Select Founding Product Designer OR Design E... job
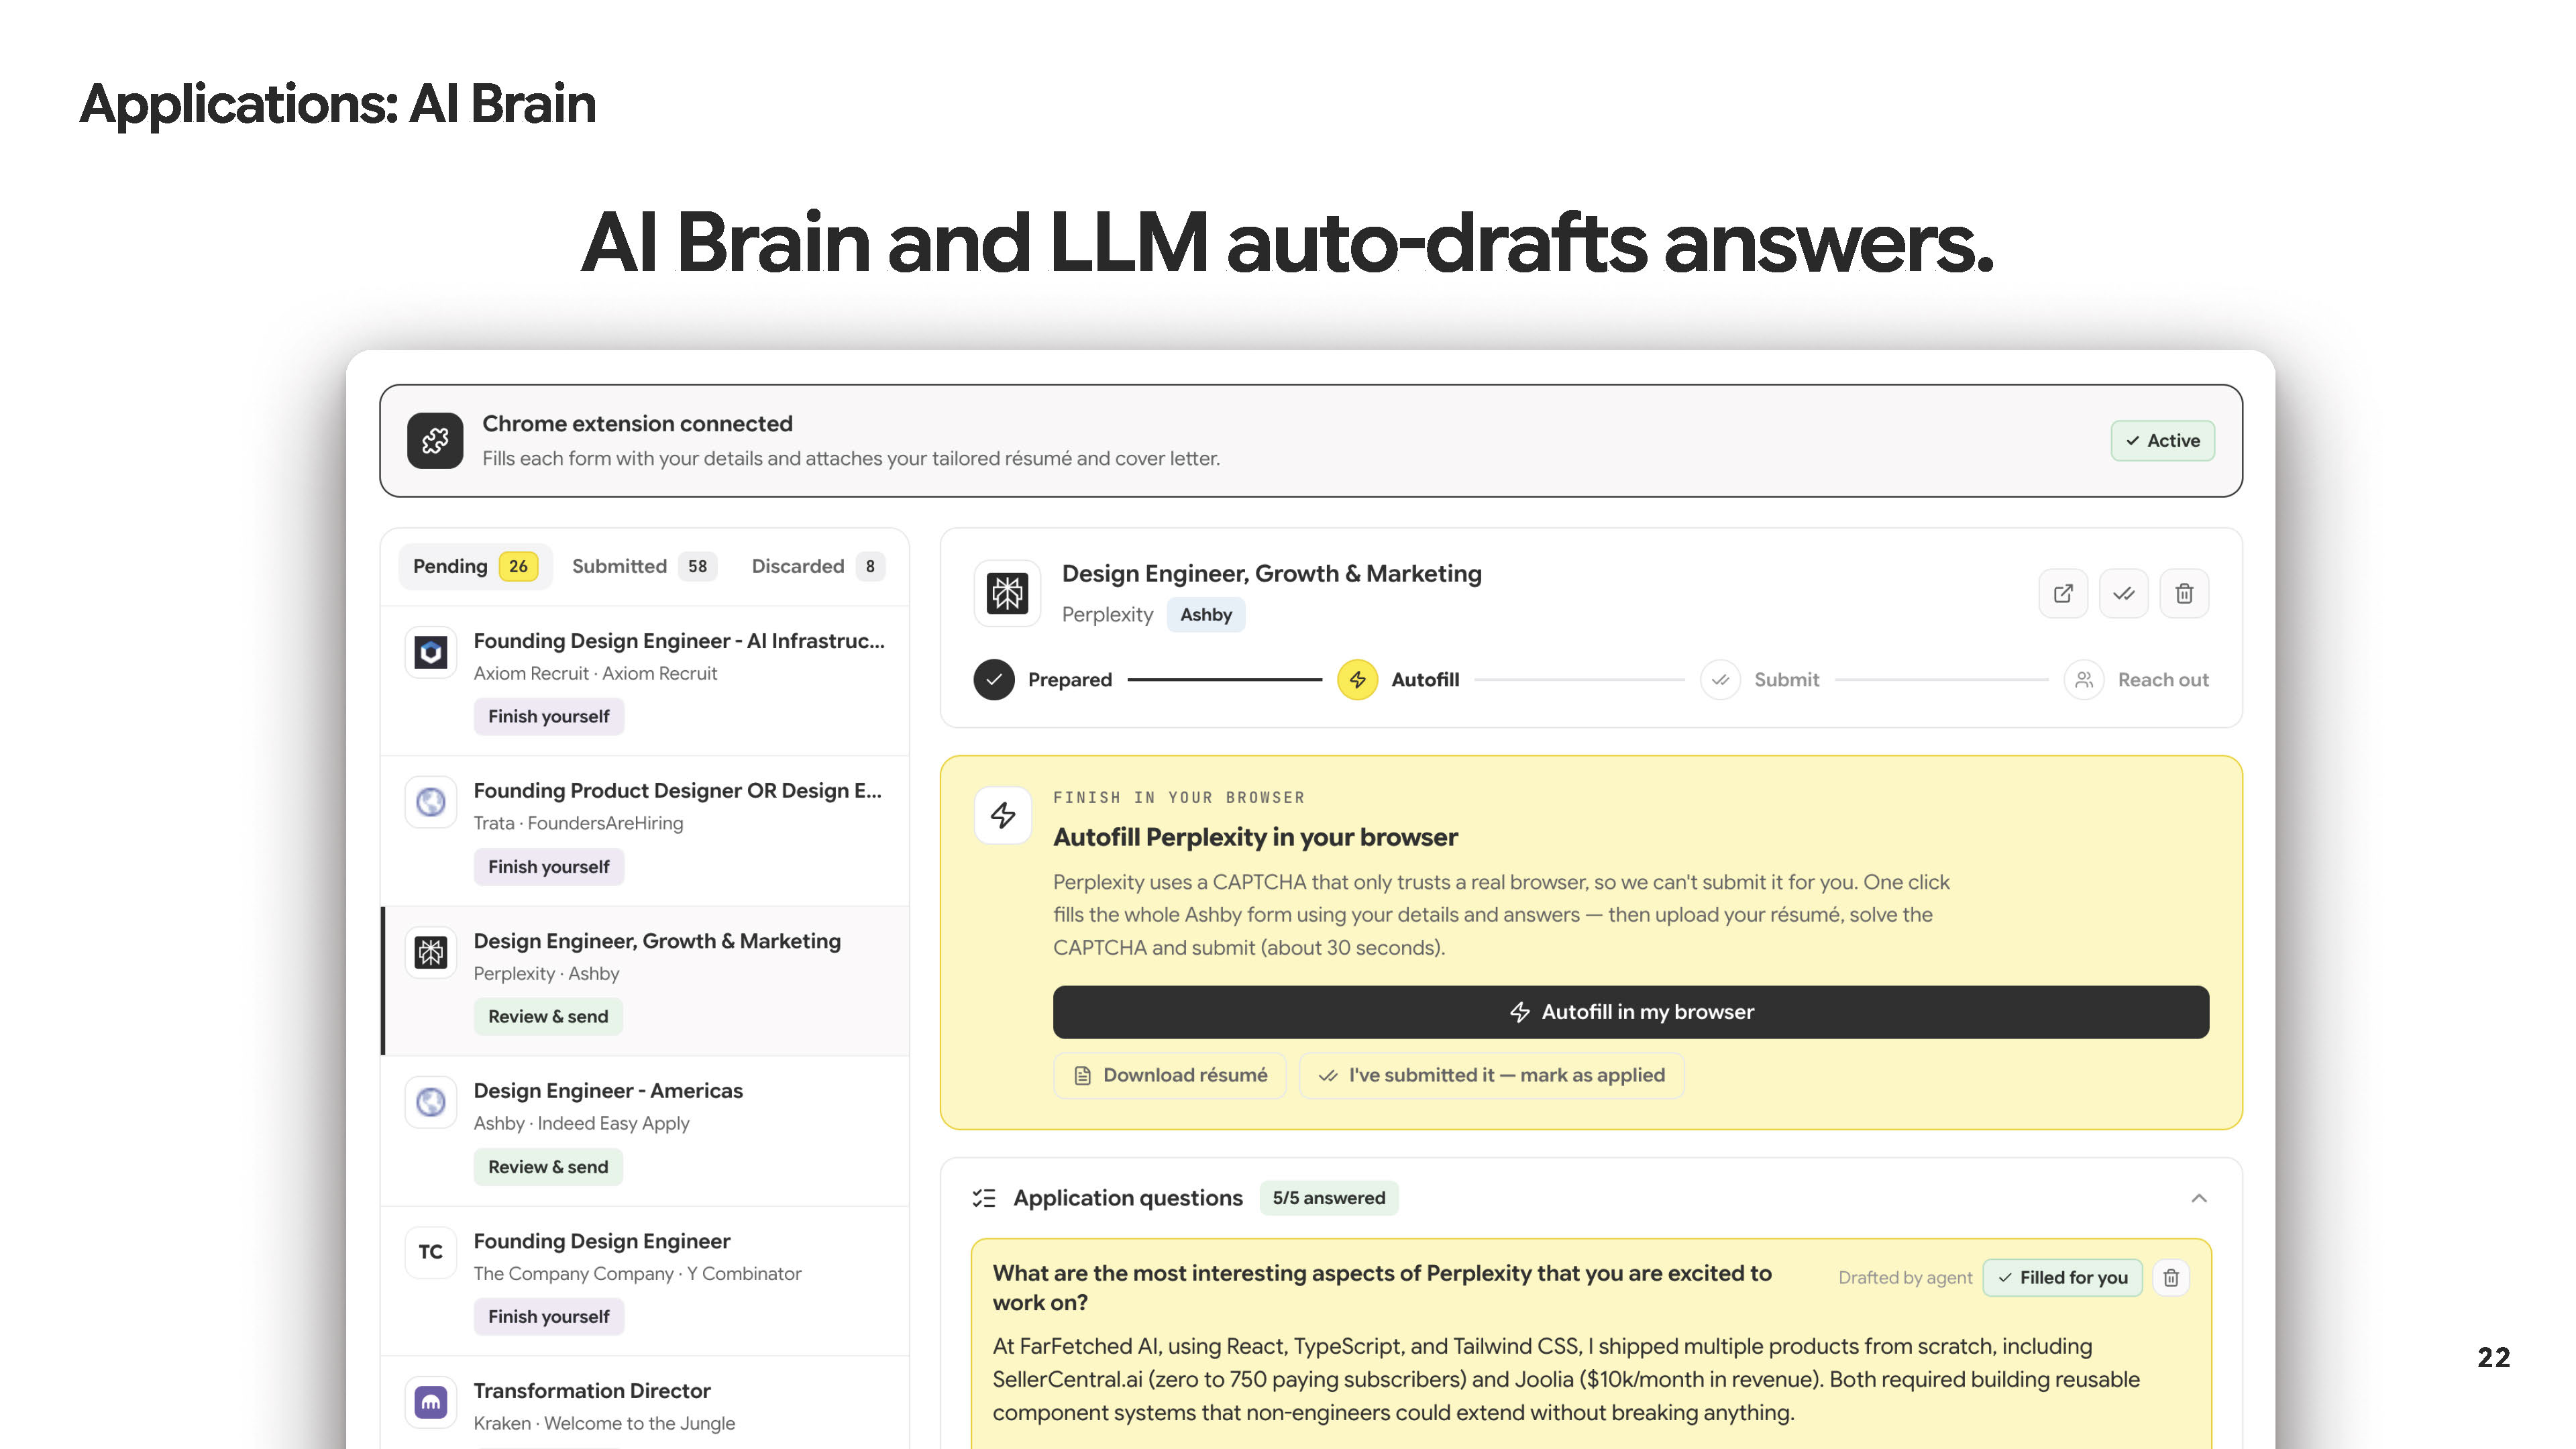The image size is (2576, 1449). point(646,830)
